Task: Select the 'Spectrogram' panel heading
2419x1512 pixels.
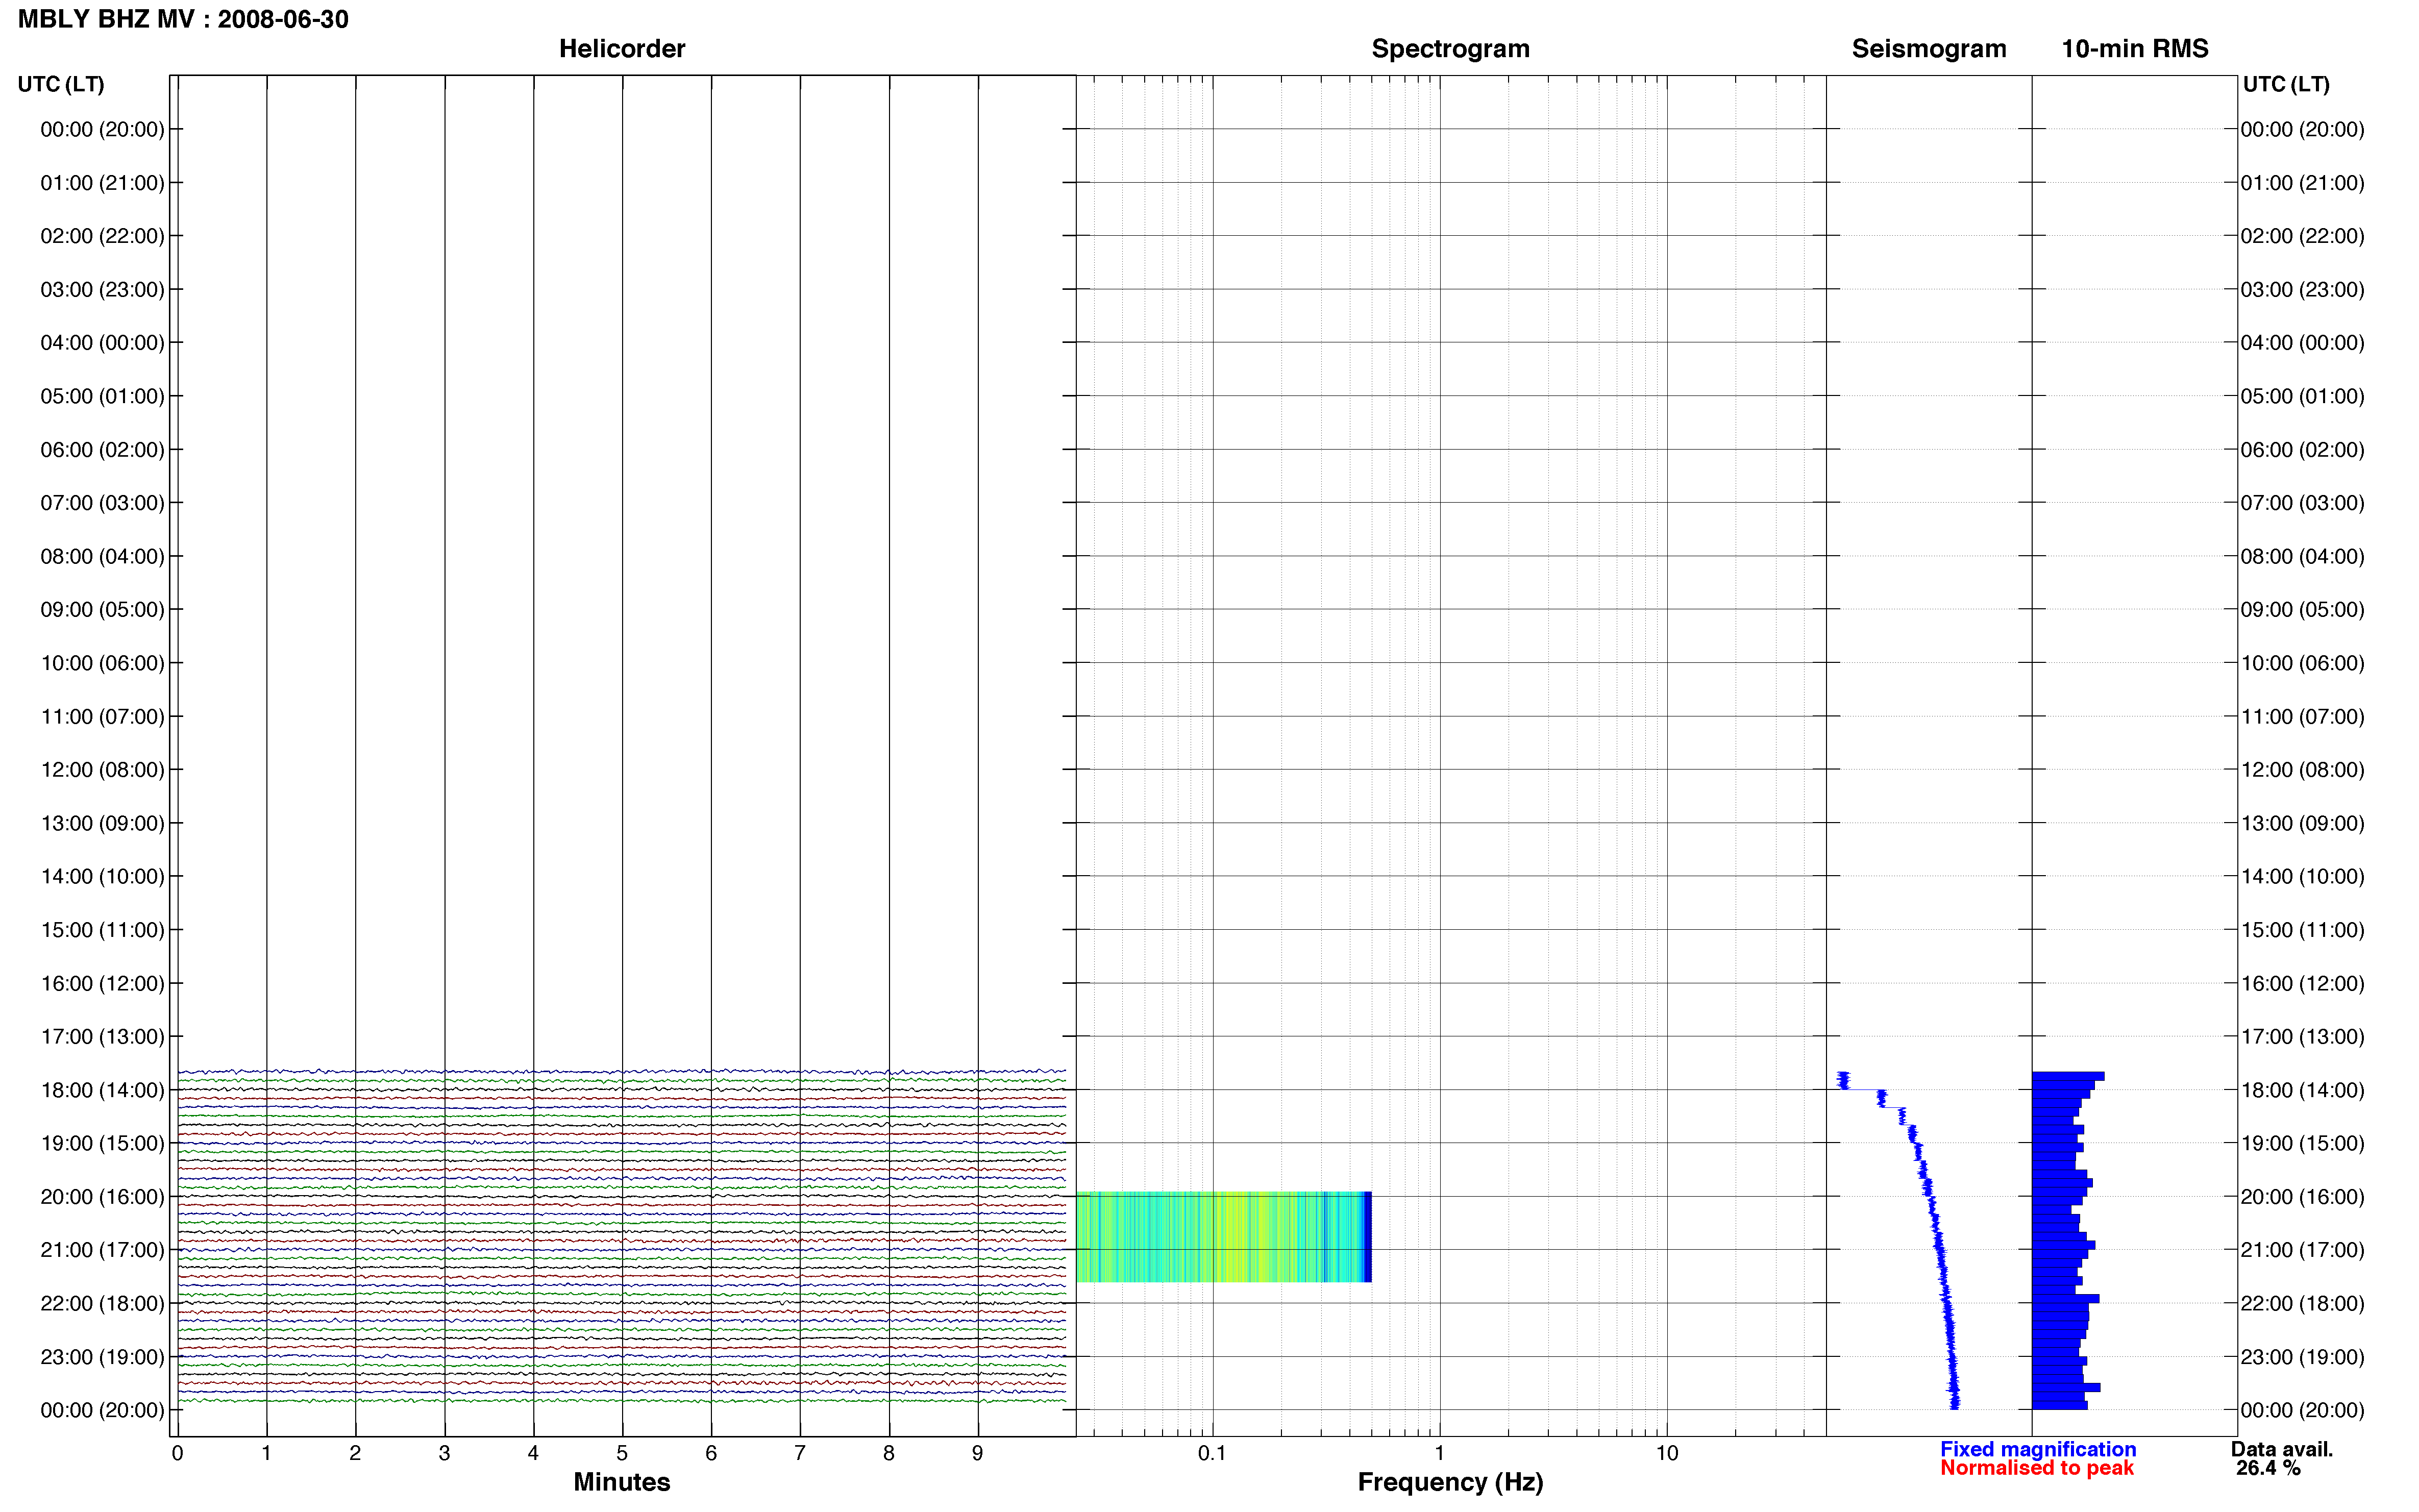Action: pos(1450,49)
